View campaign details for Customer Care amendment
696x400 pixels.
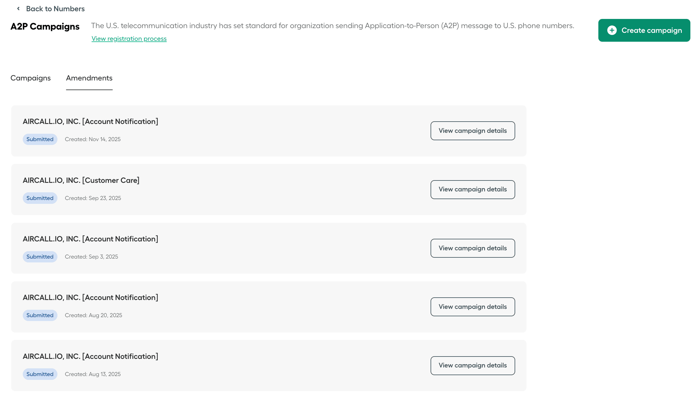pyautogui.click(x=472, y=189)
